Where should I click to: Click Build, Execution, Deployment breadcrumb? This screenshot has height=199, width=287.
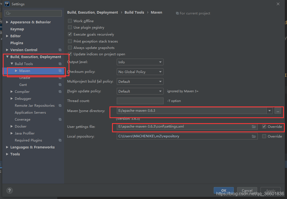coord(93,13)
